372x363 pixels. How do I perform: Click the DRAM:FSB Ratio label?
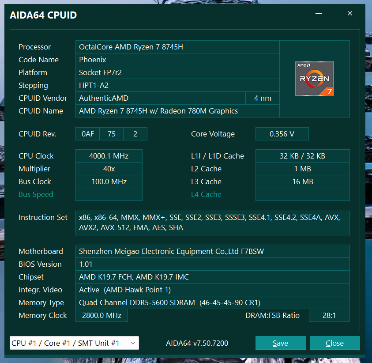point(272,315)
